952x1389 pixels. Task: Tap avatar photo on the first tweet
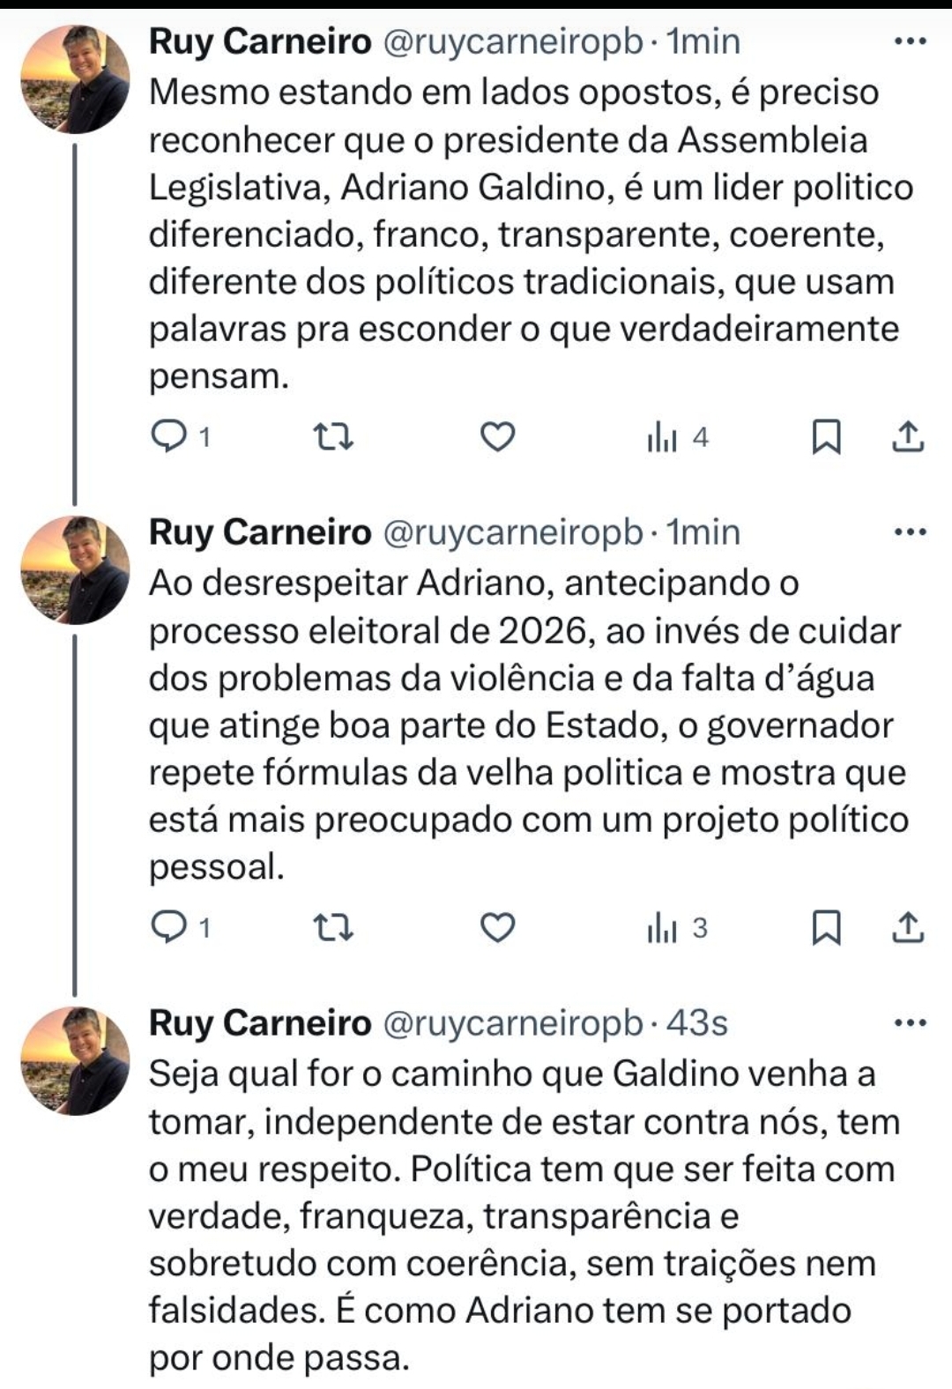click(75, 79)
